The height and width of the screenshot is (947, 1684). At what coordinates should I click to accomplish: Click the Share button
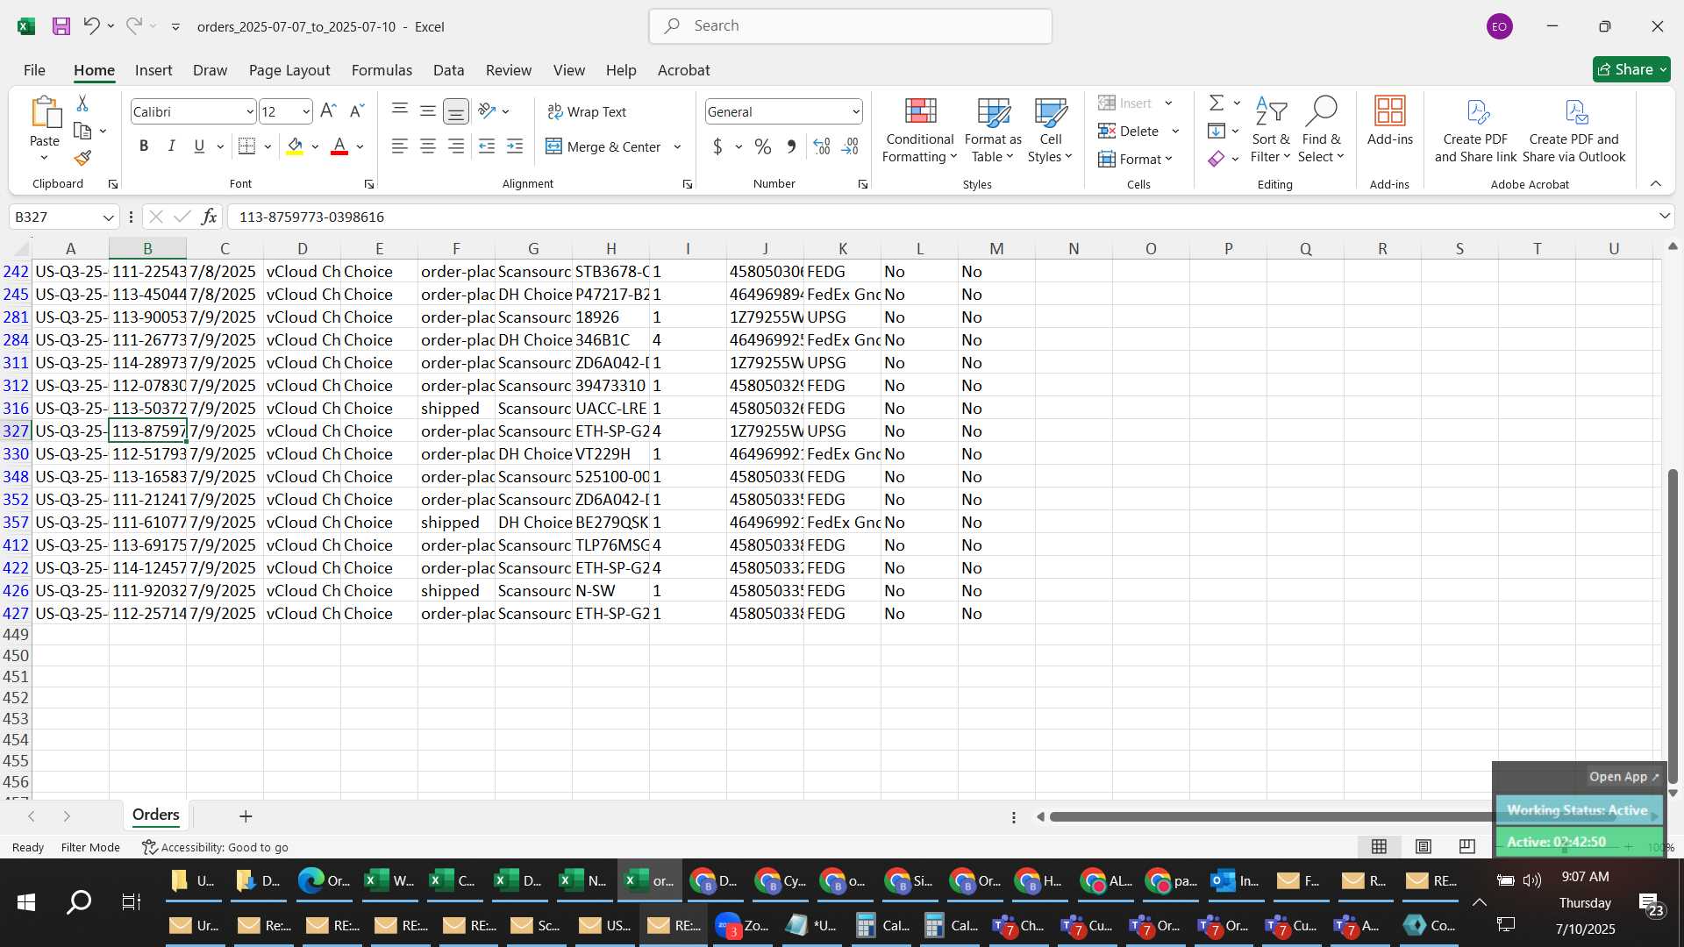click(1630, 69)
